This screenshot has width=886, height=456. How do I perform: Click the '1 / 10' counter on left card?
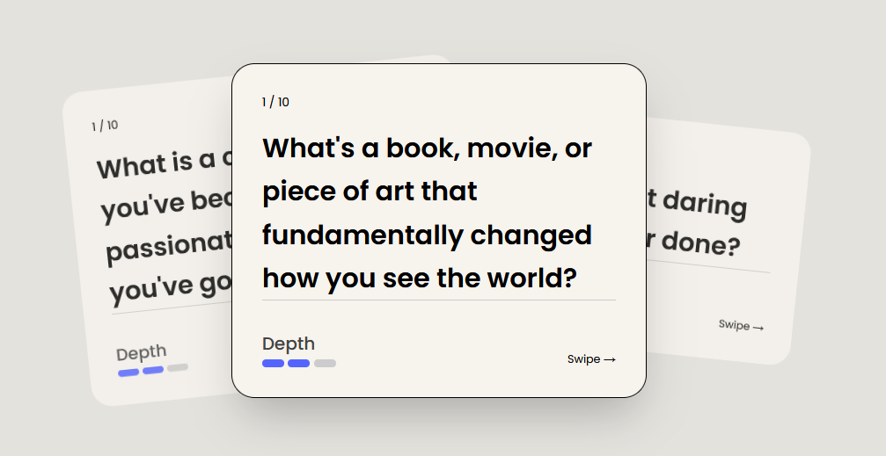tap(105, 126)
